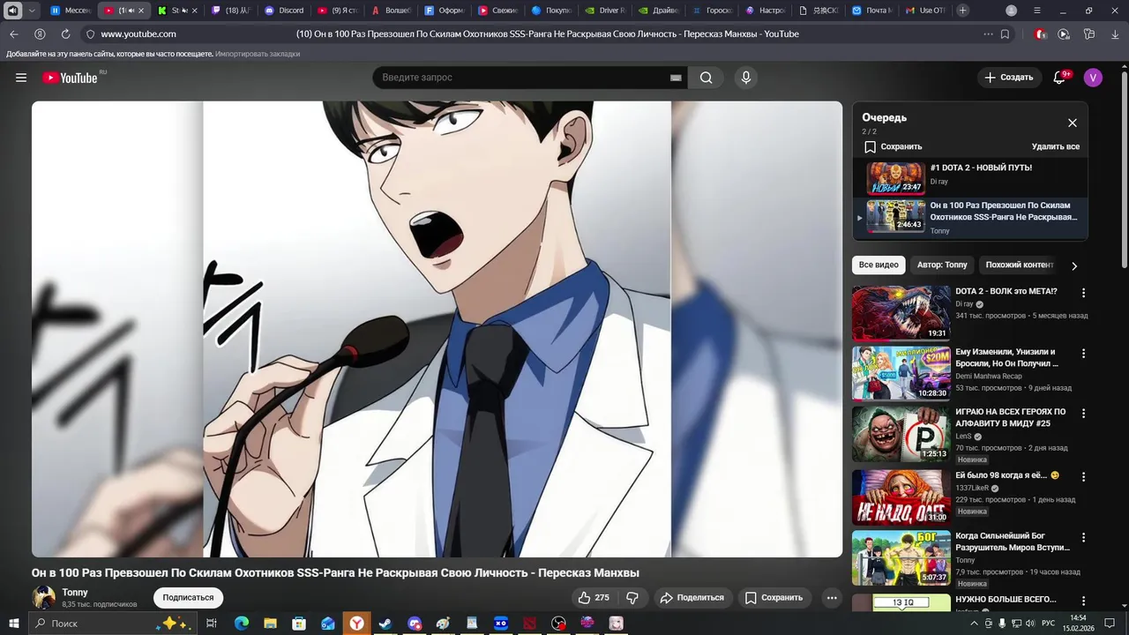This screenshot has width=1129, height=635.
Task: Reload the page in browser toolbar
Action: pos(65,34)
